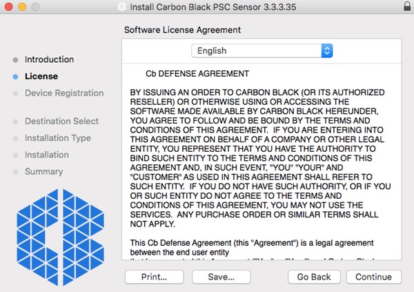Click the blue License step bullet
Image resolution: width=414 pixels, height=292 pixels.
point(15,77)
